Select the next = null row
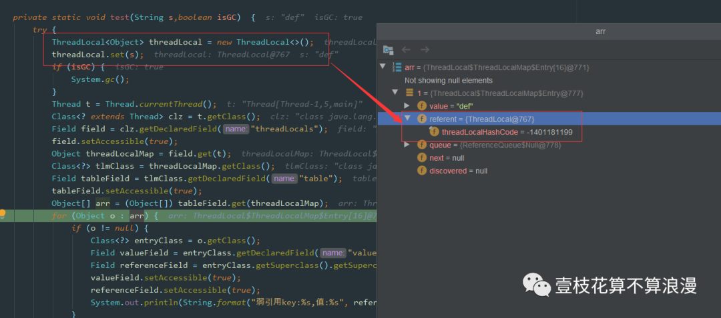Screen dimensions: 721x318 tap(447, 158)
